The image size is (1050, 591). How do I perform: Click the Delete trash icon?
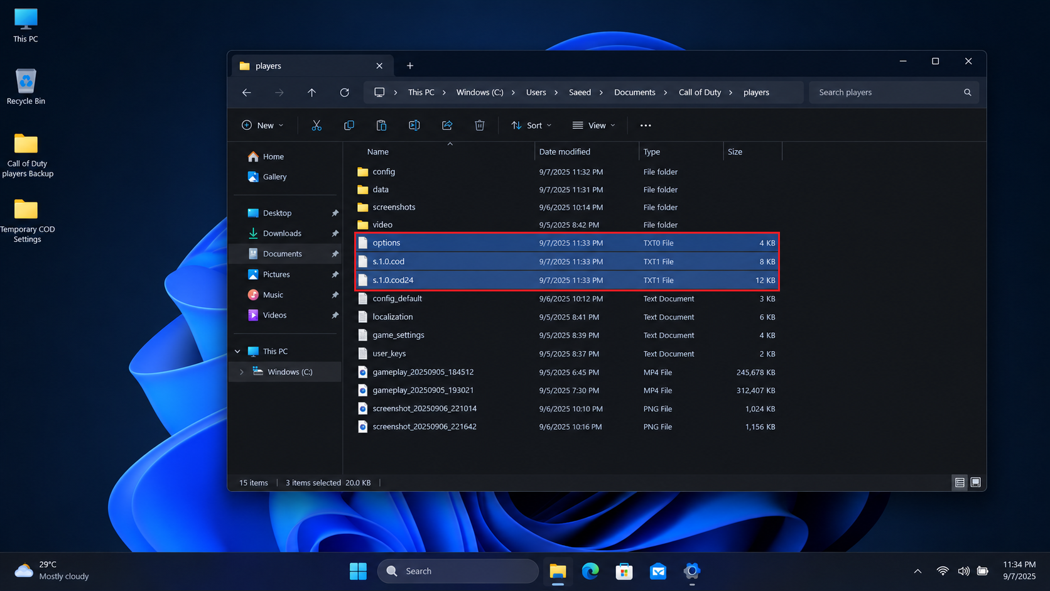click(x=480, y=126)
